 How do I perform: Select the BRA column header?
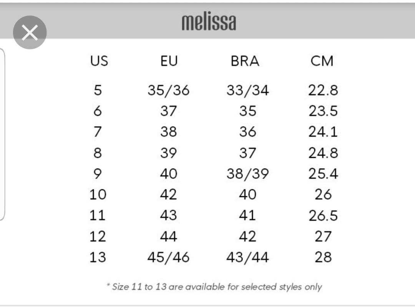pyautogui.click(x=245, y=61)
